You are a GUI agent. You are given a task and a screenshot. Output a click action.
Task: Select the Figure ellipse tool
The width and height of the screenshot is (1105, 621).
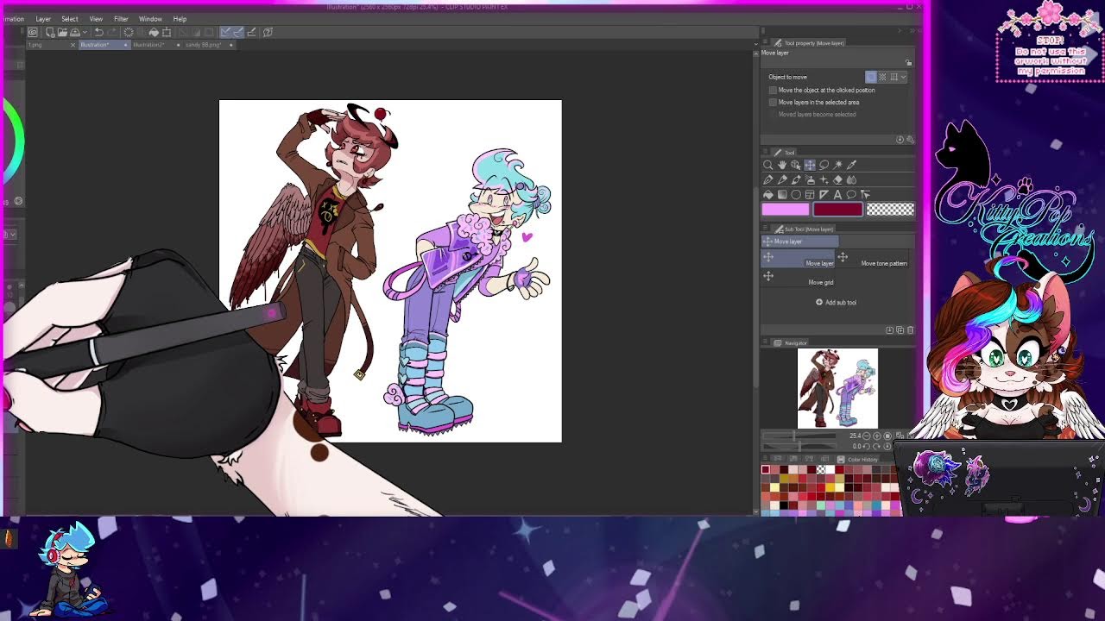(796, 194)
